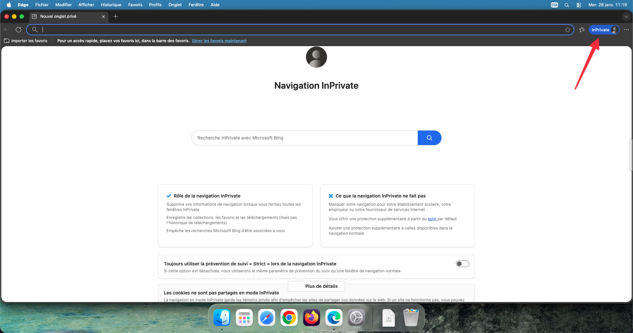Open the Historique menu

(x=111, y=5)
